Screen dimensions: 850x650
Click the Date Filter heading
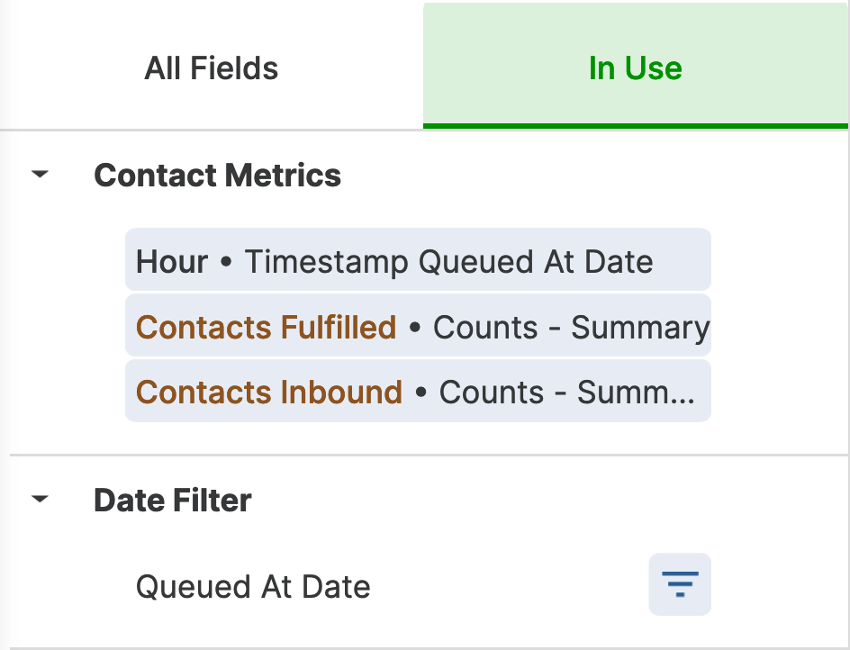pyautogui.click(x=172, y=500)
